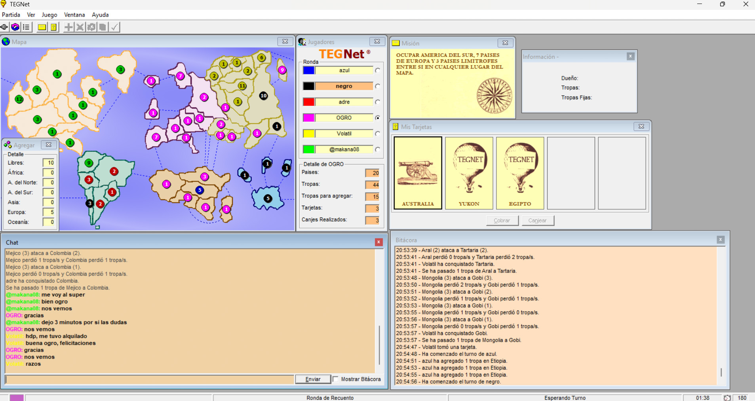This screenshot has height=401, width=755.
Task: Click the chat message input field
Action: click(x=150, y=380)
